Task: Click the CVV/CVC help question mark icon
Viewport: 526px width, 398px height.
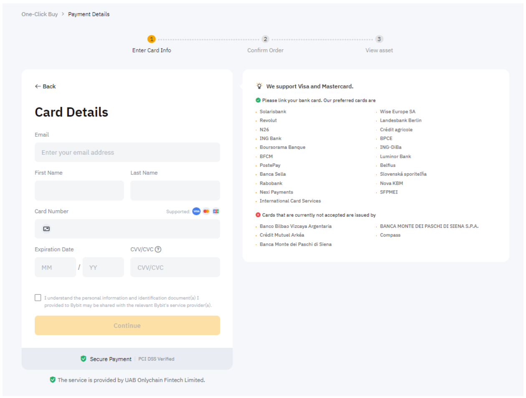Action: coord(158,249)
